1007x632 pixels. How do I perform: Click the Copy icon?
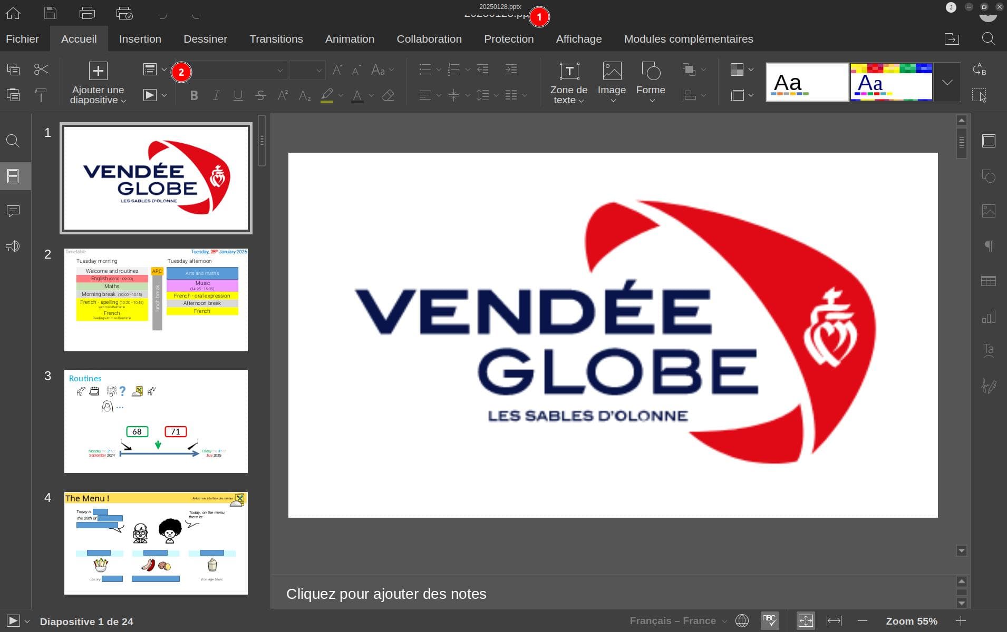point(13,70)
